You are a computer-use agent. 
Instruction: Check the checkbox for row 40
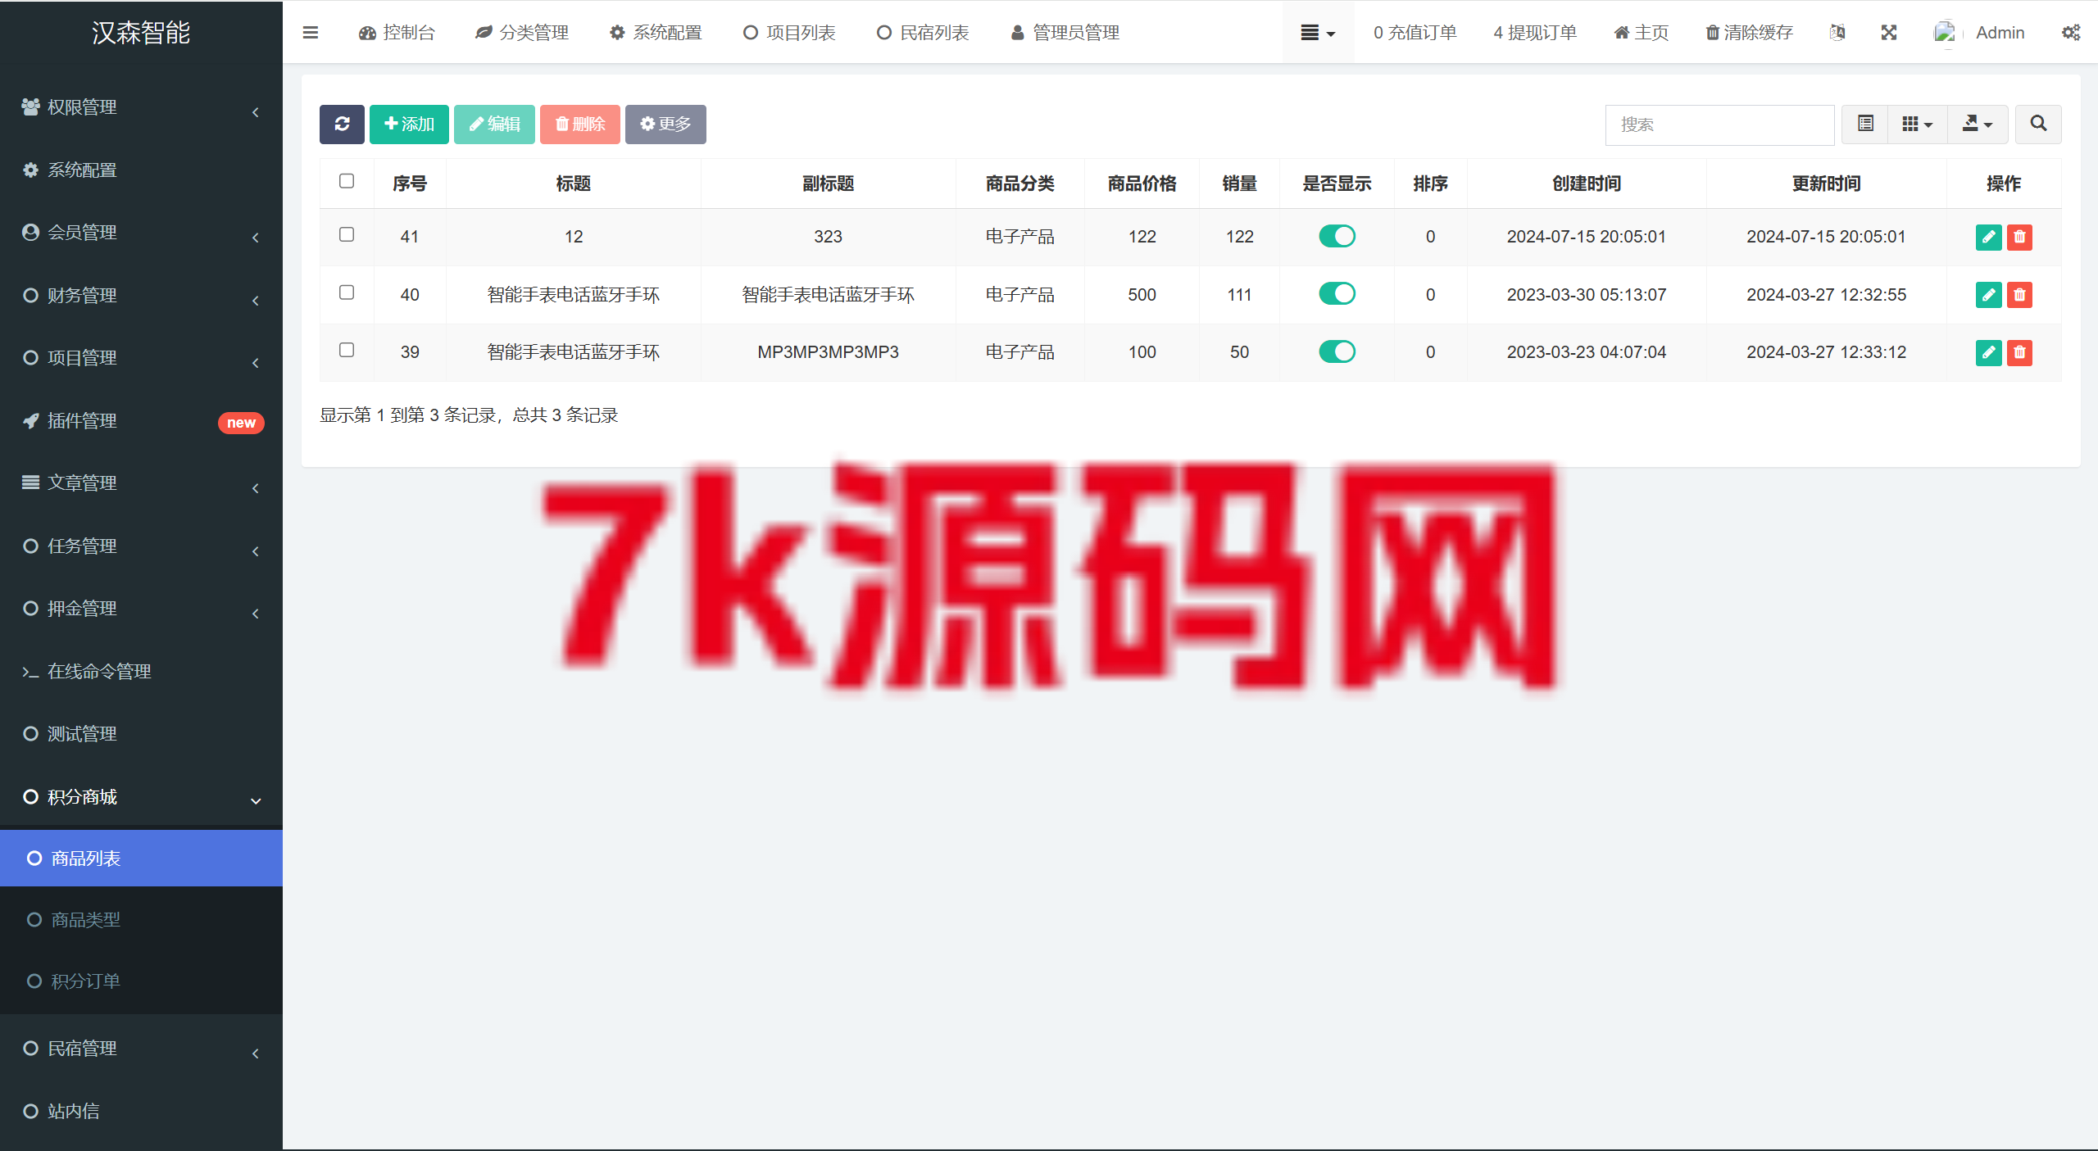[347, 292]
